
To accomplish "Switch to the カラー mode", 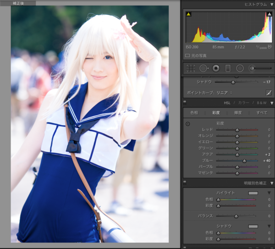I will point(244,103).
